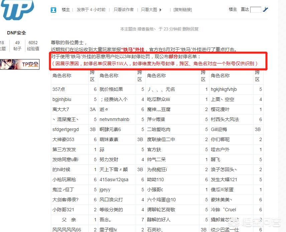Click cell 你们哪呢
Viewport: 286px width, 232px height.
pos(220,139)
